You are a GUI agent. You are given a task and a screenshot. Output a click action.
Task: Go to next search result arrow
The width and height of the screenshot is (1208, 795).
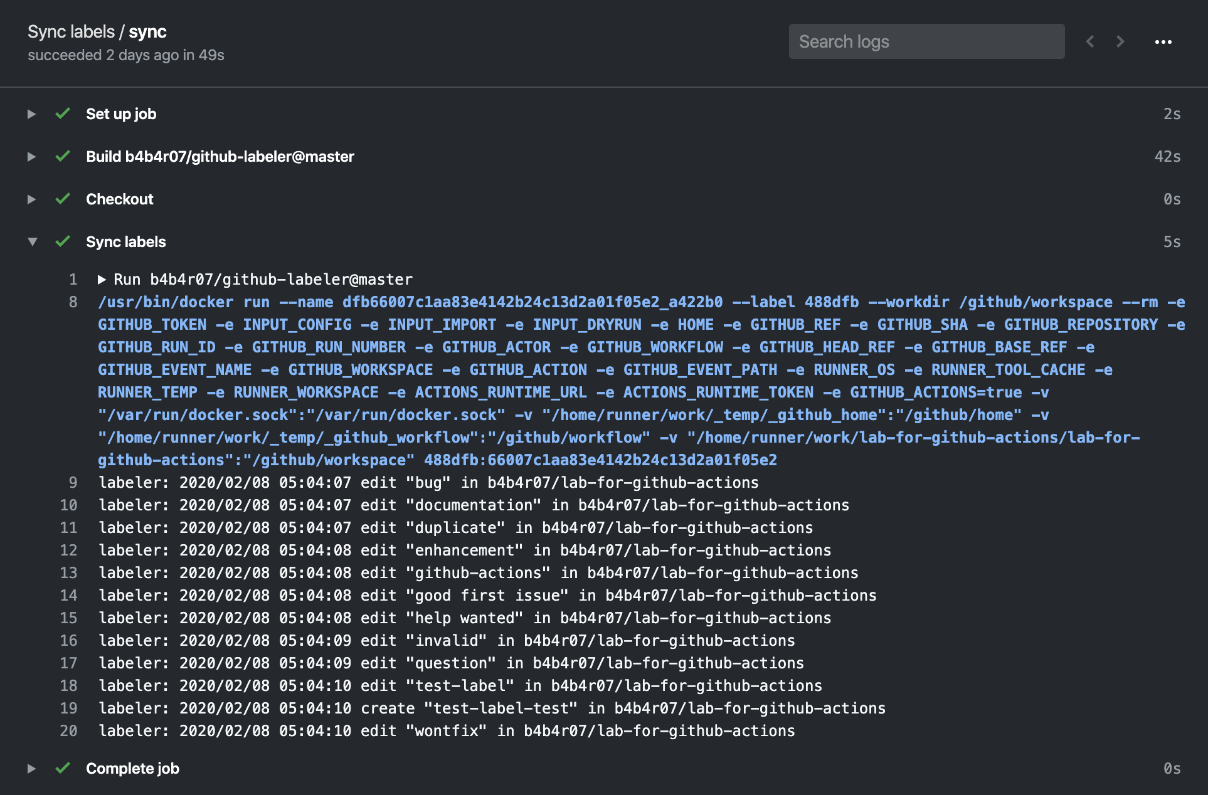pyautogui.click(x=1120, y=42)
